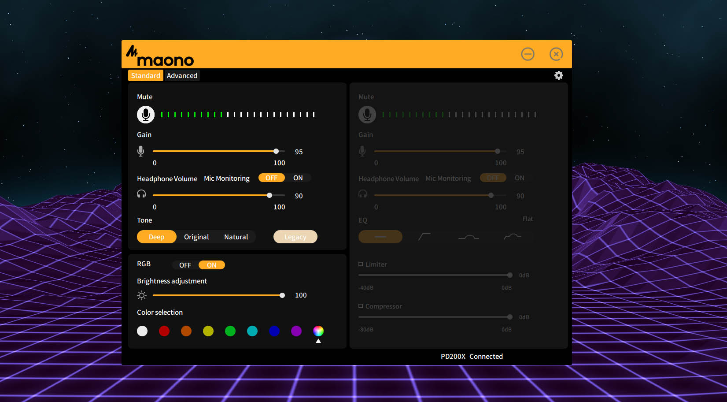727x402 pixels.
Task: Turn on Mic Monitoring
Action: point(299,178)
